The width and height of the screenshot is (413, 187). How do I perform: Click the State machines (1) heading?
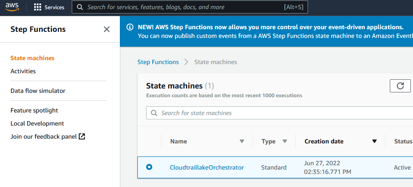coord(180,86)
